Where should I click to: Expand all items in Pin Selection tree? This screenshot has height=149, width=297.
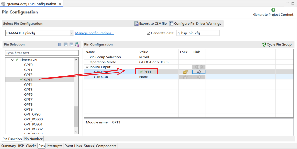[x=66, y=44]
